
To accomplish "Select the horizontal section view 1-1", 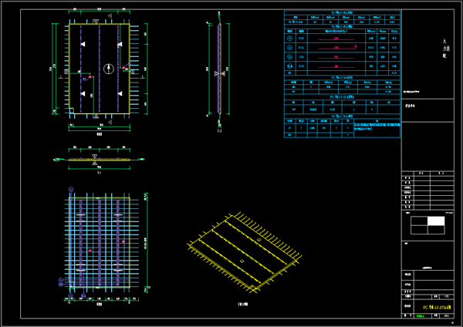I will click(100, 160).
